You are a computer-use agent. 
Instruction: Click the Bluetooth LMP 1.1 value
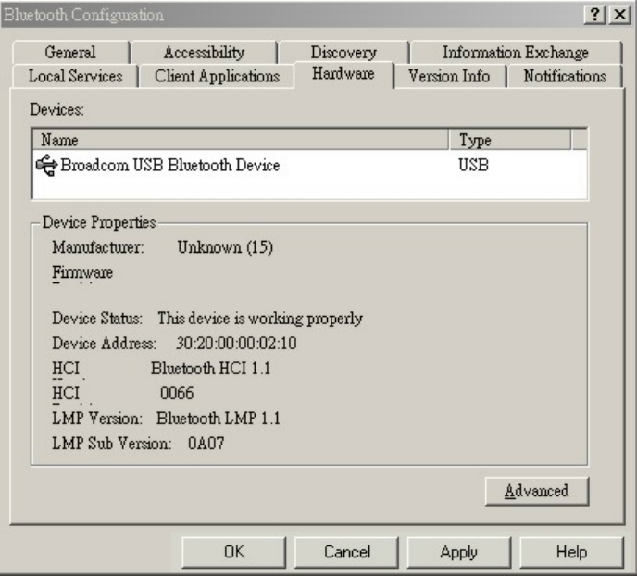pos(219,419)
